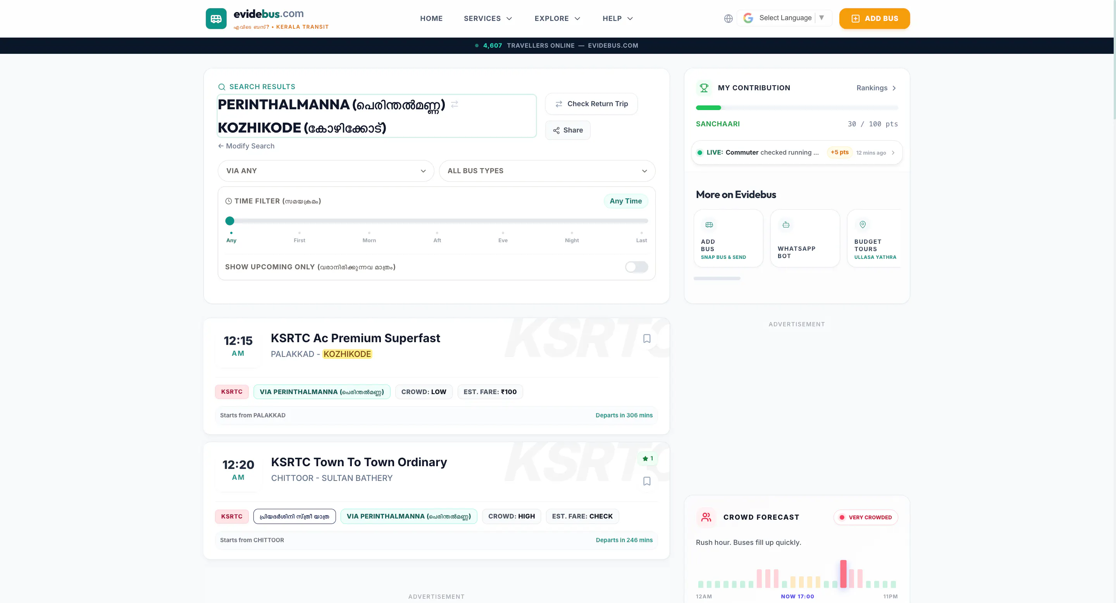Click the Share button
This screenshot has width=1116, height=603.
(x=568, y=130)
